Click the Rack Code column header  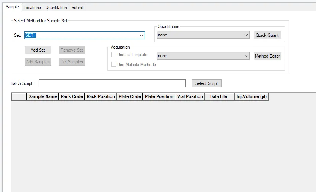[x=72, y=97]
